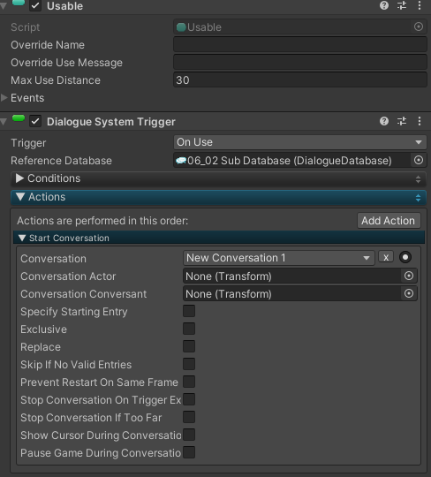The image size is (431, 477).
Task: Open object picker for Conversation Conversant
Action: pyautogui.click(x=409, y=293)
